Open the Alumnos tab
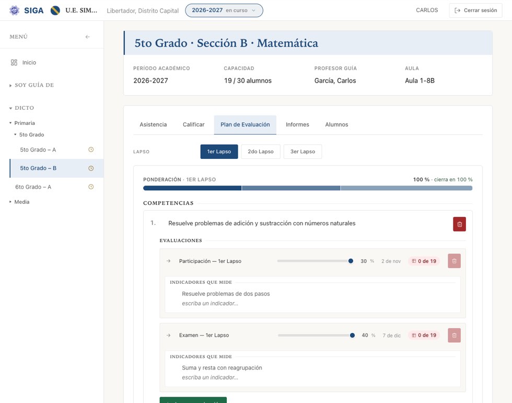512x403 pixels. coord(336,124)
